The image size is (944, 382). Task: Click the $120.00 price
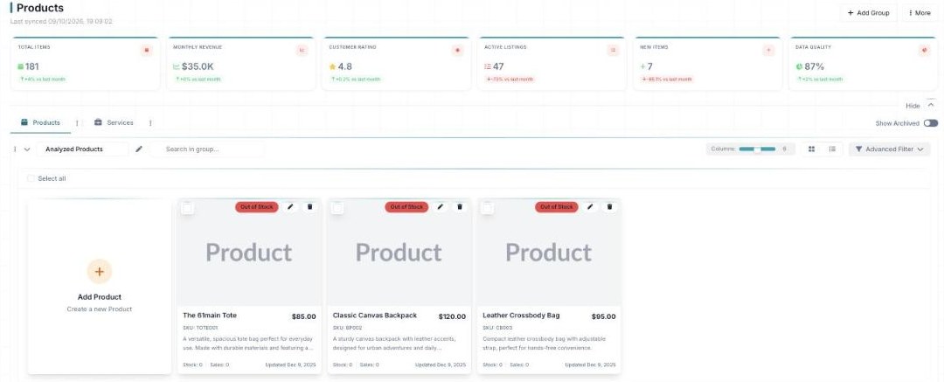(452, 316)
